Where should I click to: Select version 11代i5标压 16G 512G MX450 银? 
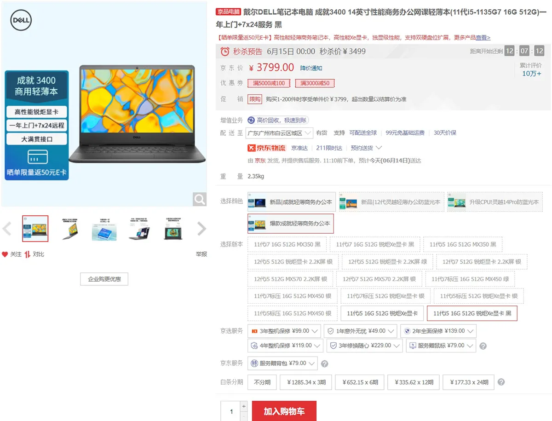coord(293,313)
